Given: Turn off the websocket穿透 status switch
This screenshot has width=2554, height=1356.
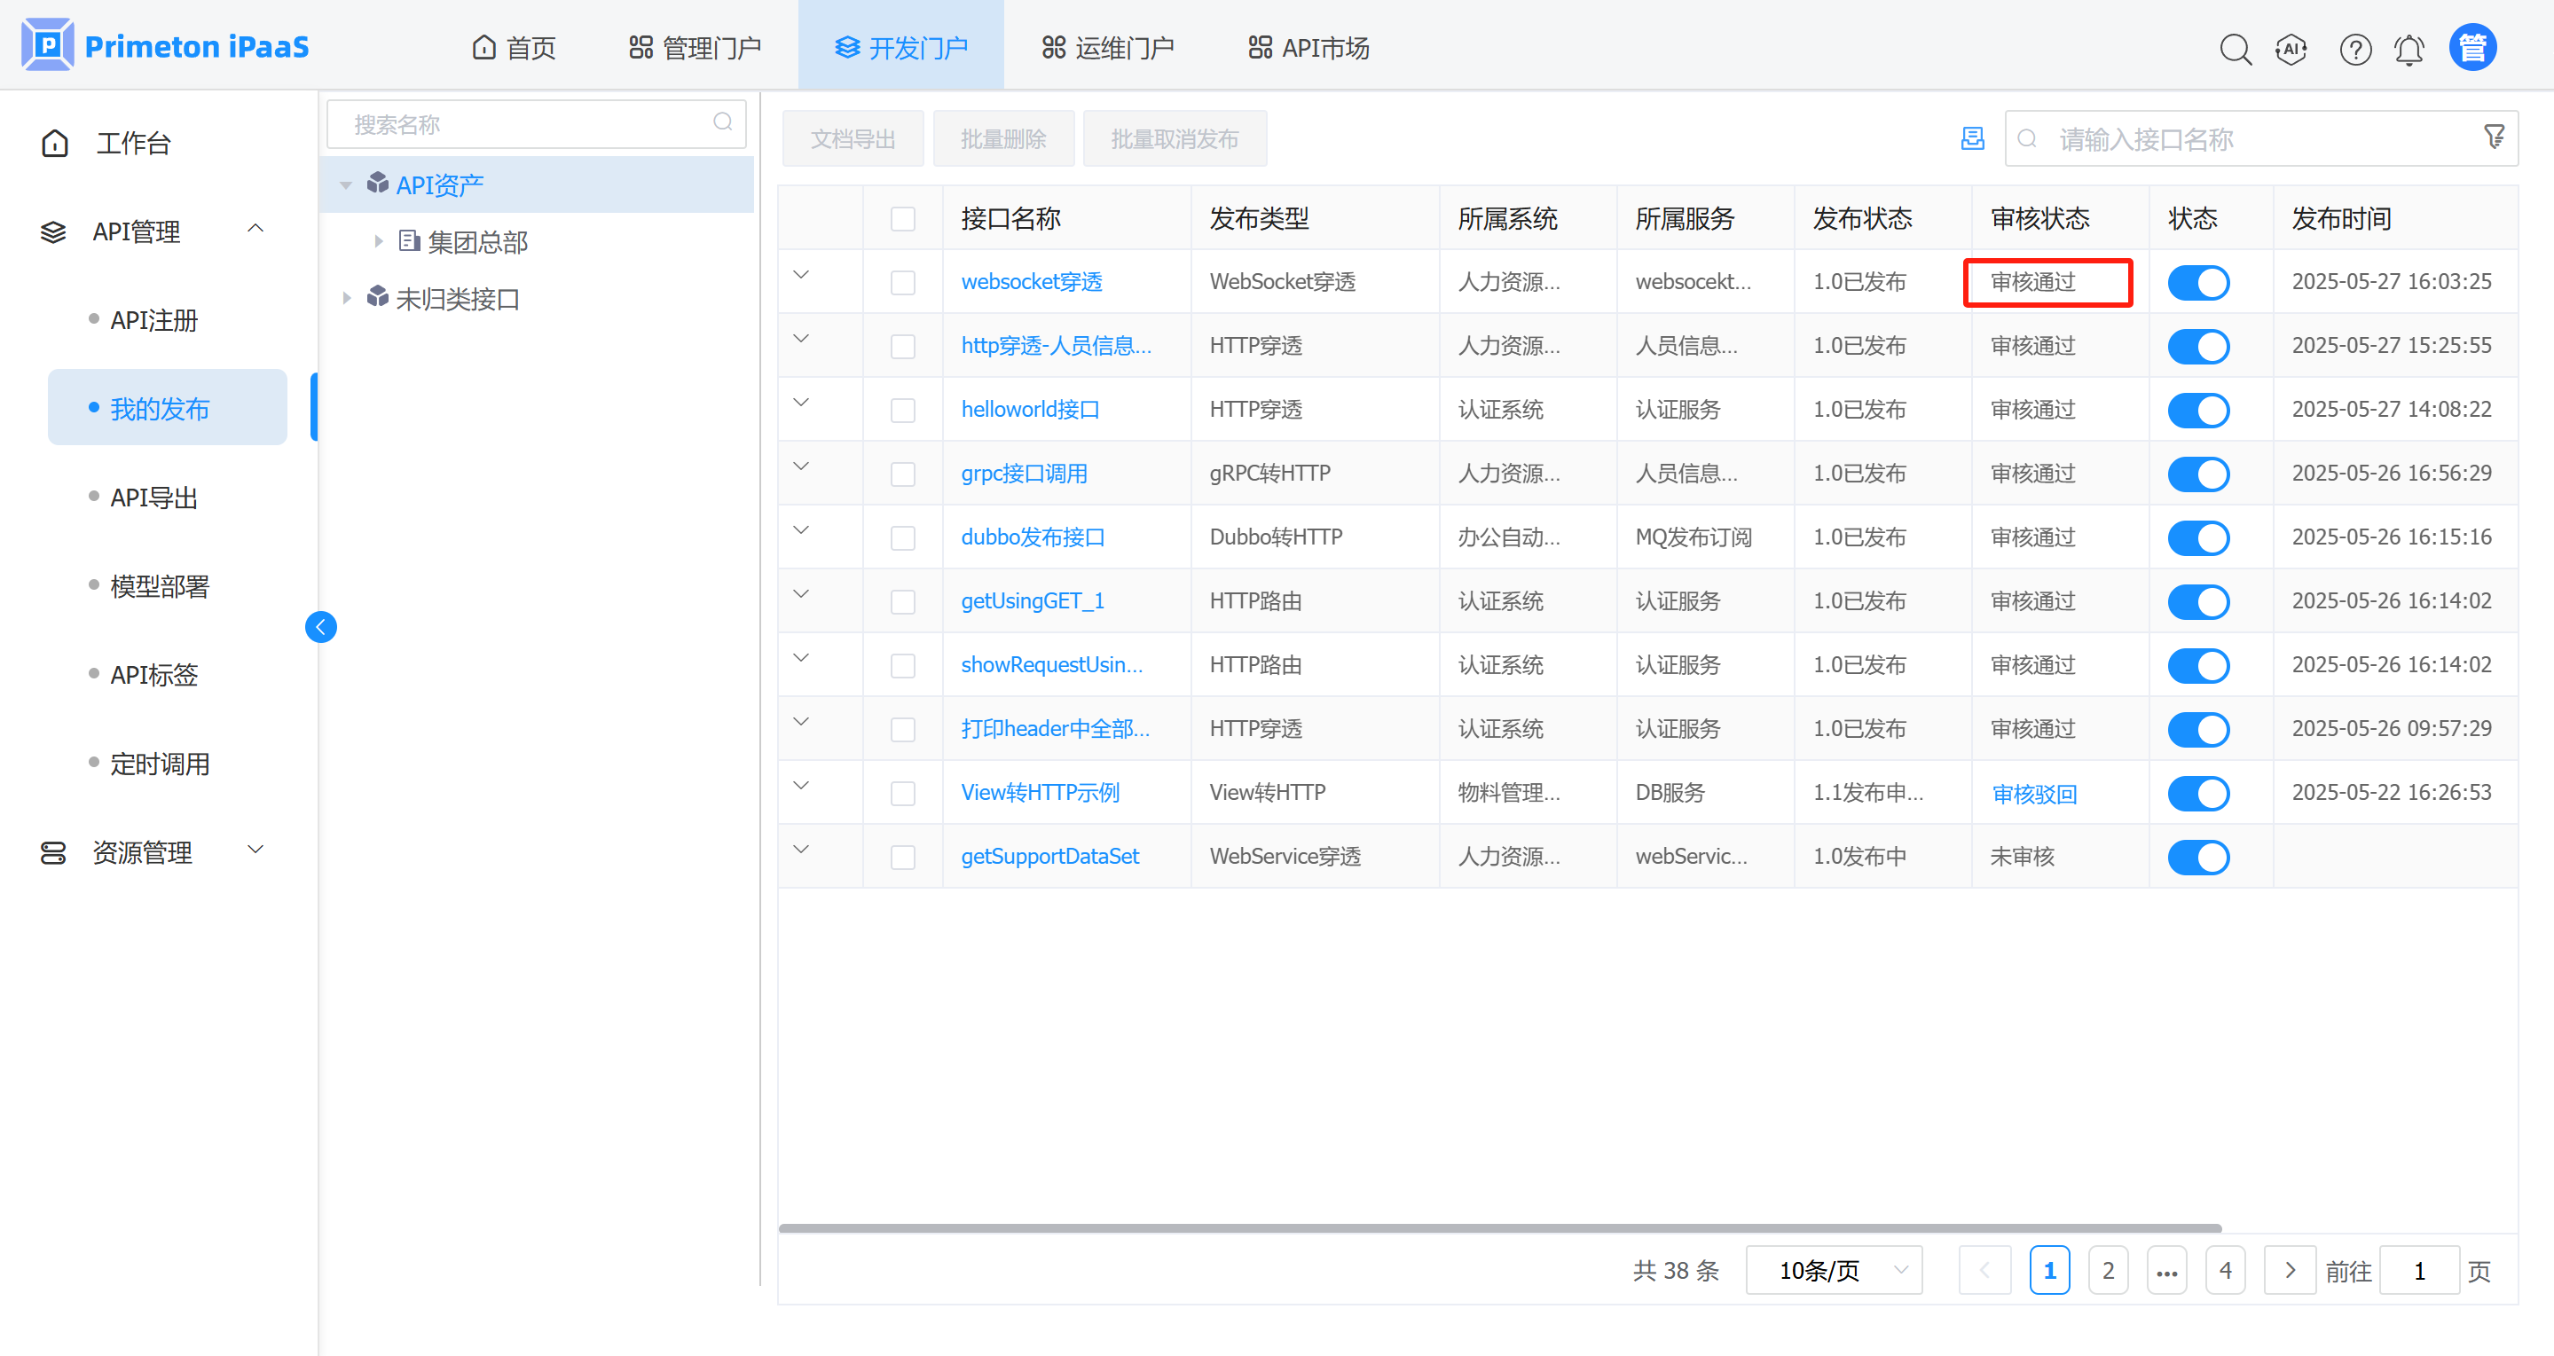Looking at the screenshot, I should click(x=2198, y=283).
